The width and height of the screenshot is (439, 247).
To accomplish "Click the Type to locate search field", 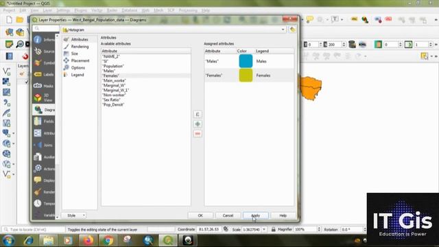I will coord(34,230).
